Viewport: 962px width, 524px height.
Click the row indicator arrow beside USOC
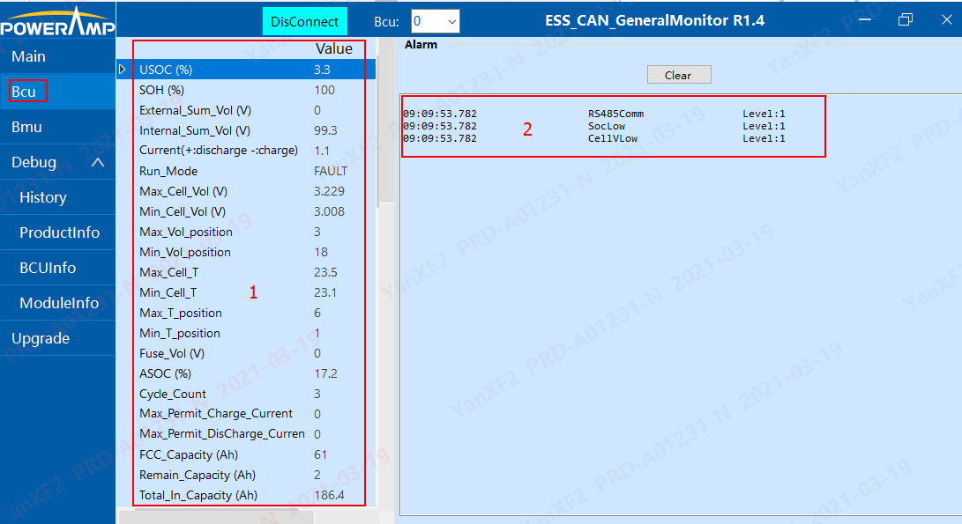pos(122,70)
